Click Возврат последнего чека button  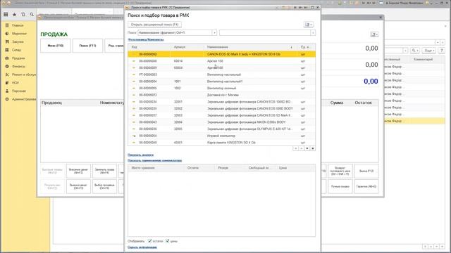[340, 171]
